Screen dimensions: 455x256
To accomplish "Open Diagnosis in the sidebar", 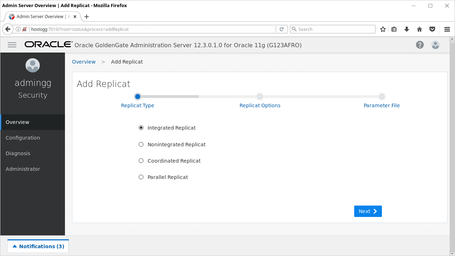I will click(x=33, y=153).
